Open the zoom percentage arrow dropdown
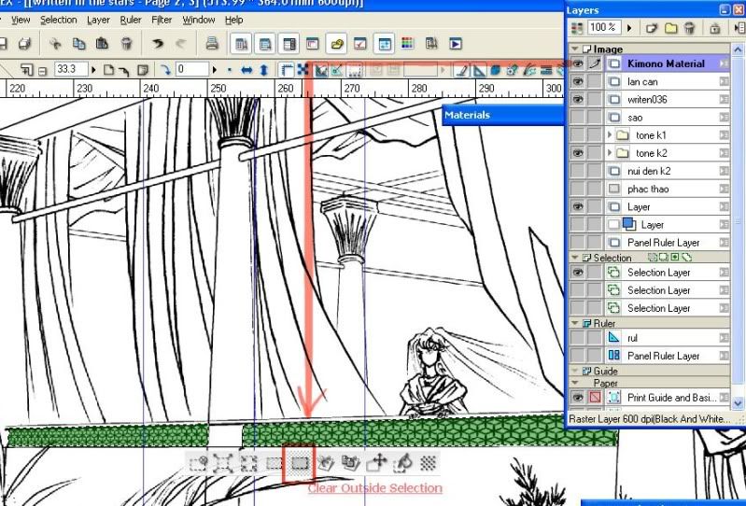This screenshot has height=506, width=746. point(93,70)
